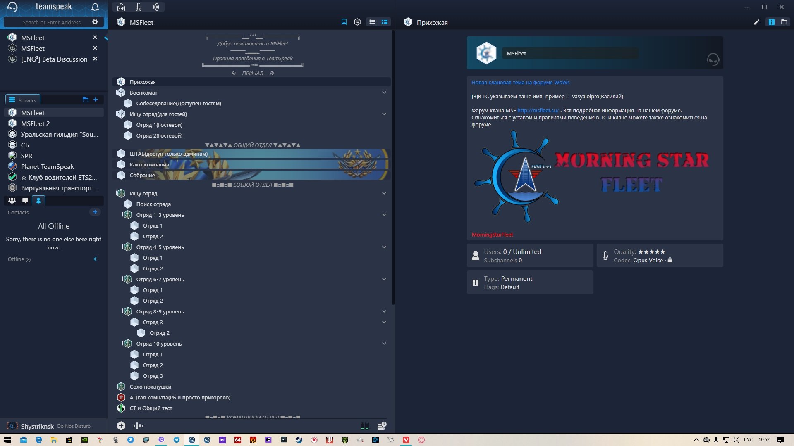Expand the Offline contacts list
The image size is (794, 446).
(x=95, y=259)
